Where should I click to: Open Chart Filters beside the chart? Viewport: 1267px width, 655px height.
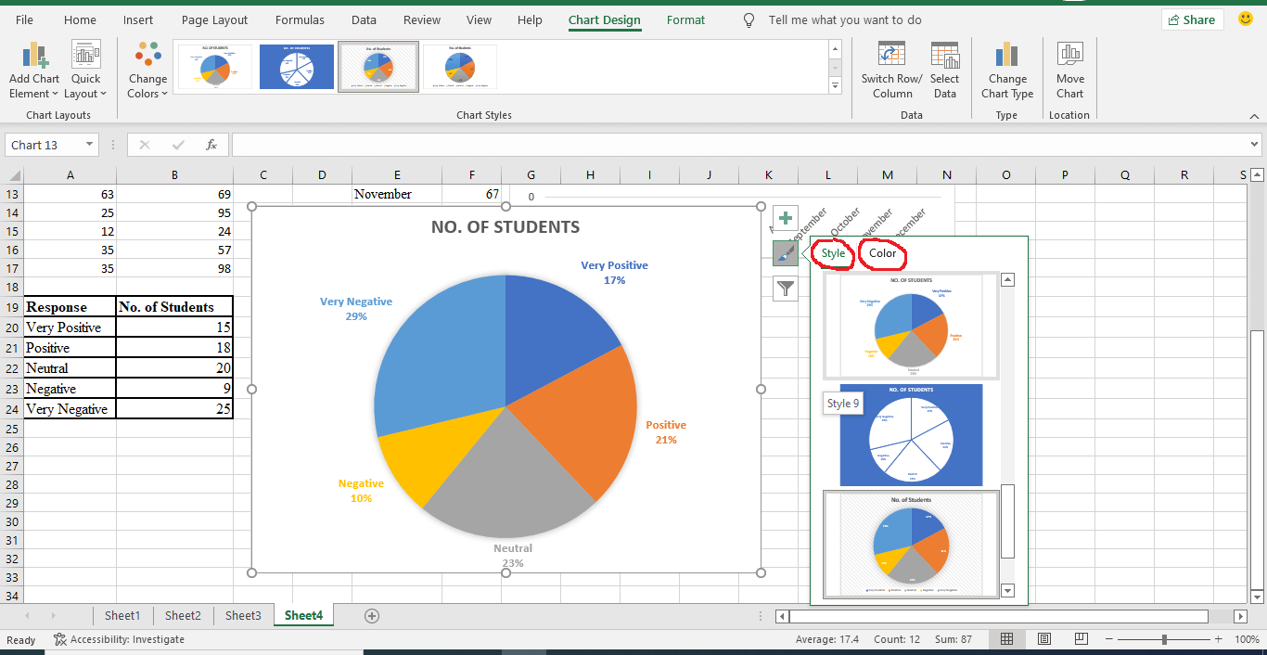coord(785,289)
